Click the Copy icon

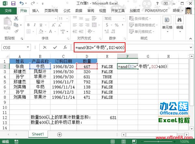pyautogui.click(x=16, y=25)
